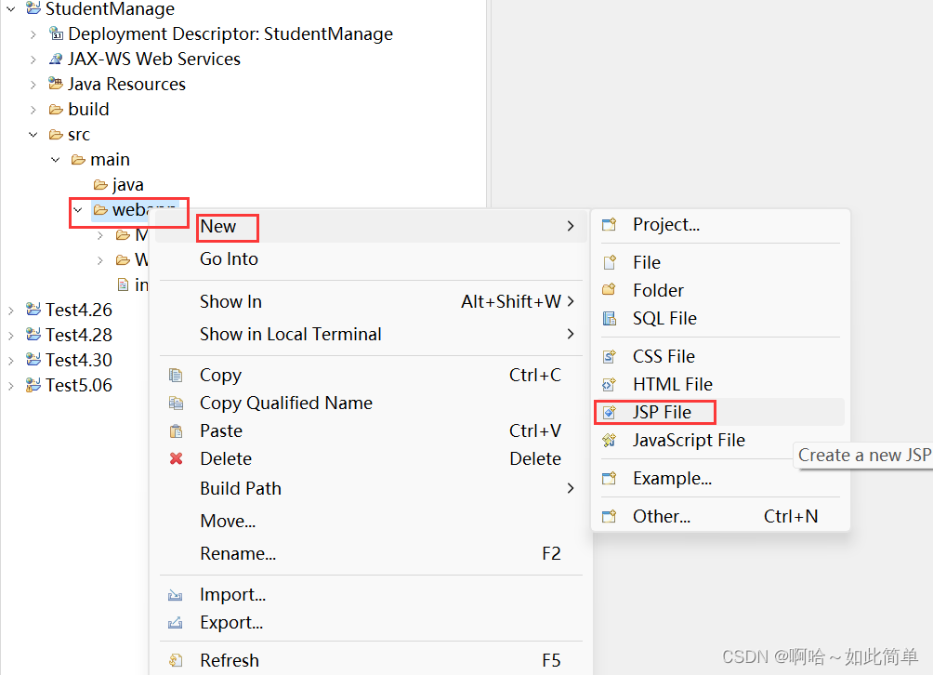Collapse the StudentManage project tree
Screen dimensions: 933x675
tap(10, 9)
